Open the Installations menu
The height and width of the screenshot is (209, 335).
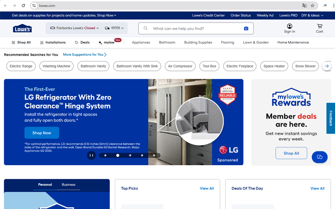point(53,43)
